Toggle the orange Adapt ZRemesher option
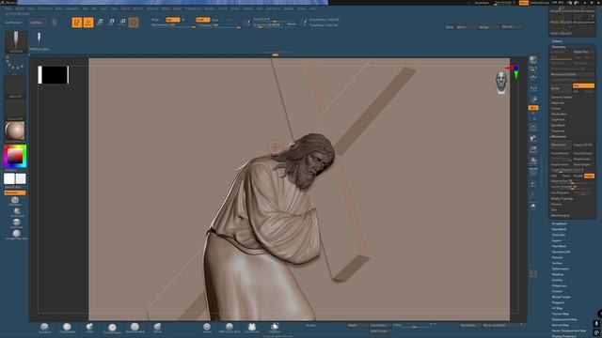This screenshot has height=338, width=602. pyautogui.click(x=590, y=176)
